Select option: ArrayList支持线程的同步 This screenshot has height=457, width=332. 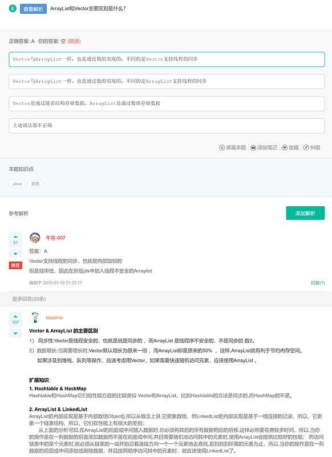tap(167, 81)
